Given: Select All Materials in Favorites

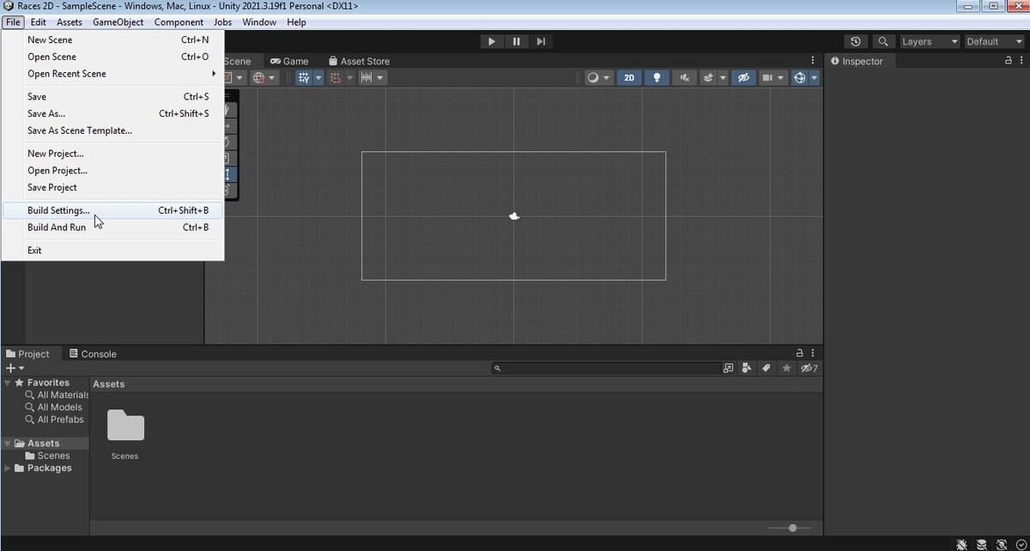Looking at the screenshot, I should 57,395.
